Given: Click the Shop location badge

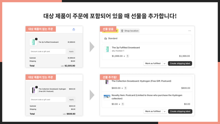Looking at the screenshot, I should coord(130,31).
